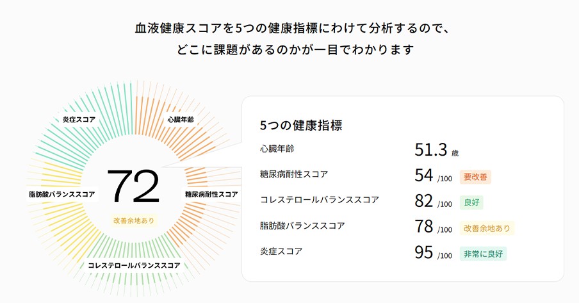The height and width of the screenshot is (303, 579).
Task: Click the 炎症スコア label on radial chart
Action: [79, 119]
